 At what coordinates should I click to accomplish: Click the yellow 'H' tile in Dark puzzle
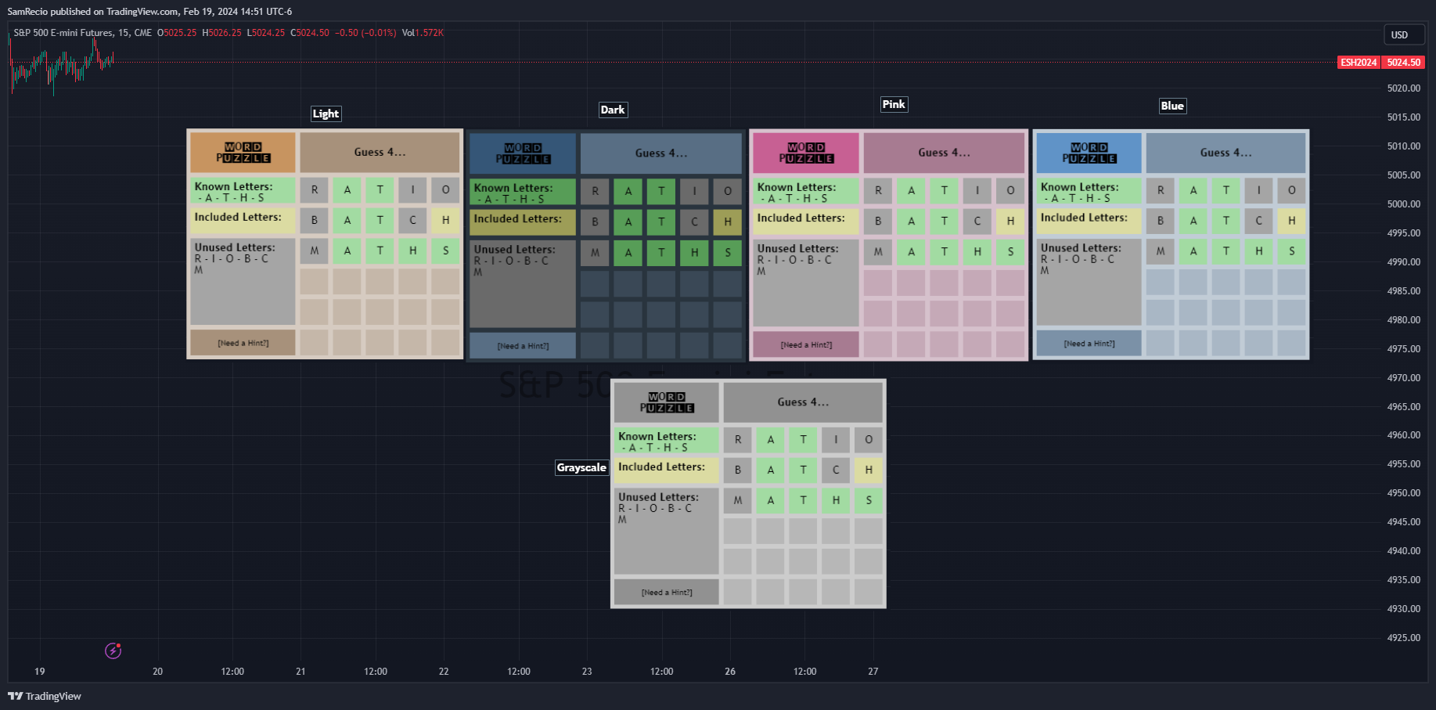click(728, 222)
